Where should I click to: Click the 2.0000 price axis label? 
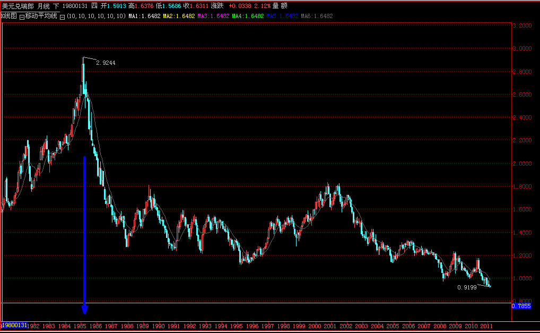pyautogui.click(x=522, y=164)
